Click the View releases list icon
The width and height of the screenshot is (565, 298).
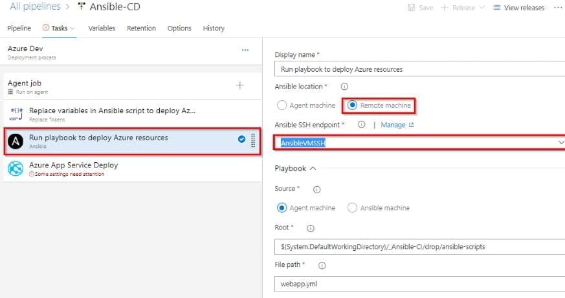pyautogui.click(x=496, y=8)
